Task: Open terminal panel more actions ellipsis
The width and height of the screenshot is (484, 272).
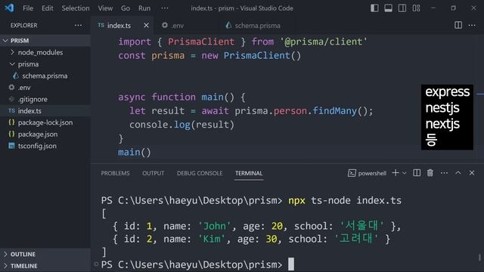Action: 444,173
